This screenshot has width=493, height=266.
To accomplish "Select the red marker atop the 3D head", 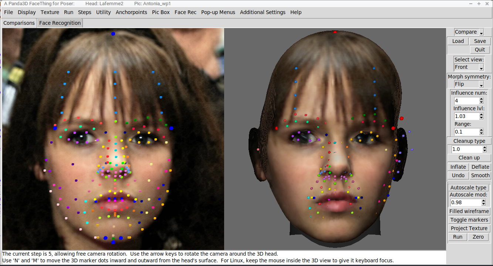I will click(x=335, y=32).
